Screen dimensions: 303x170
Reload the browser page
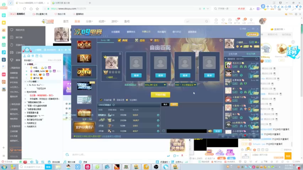24,9
